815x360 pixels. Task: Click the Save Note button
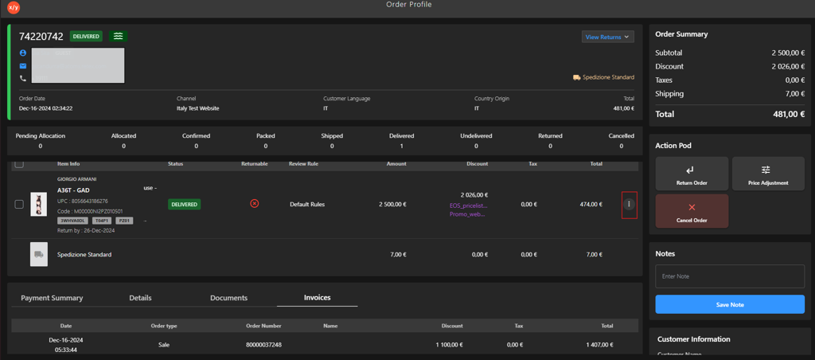tap(730, 304)
